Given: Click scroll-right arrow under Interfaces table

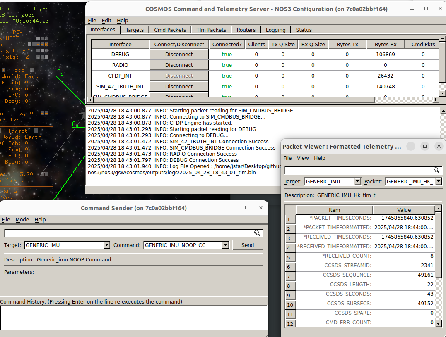Looking at the screenshot, I should pos(436,100).
